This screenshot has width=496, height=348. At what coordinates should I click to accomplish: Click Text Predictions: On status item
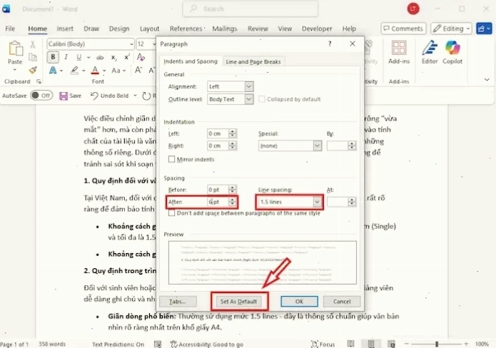[118, 344]
